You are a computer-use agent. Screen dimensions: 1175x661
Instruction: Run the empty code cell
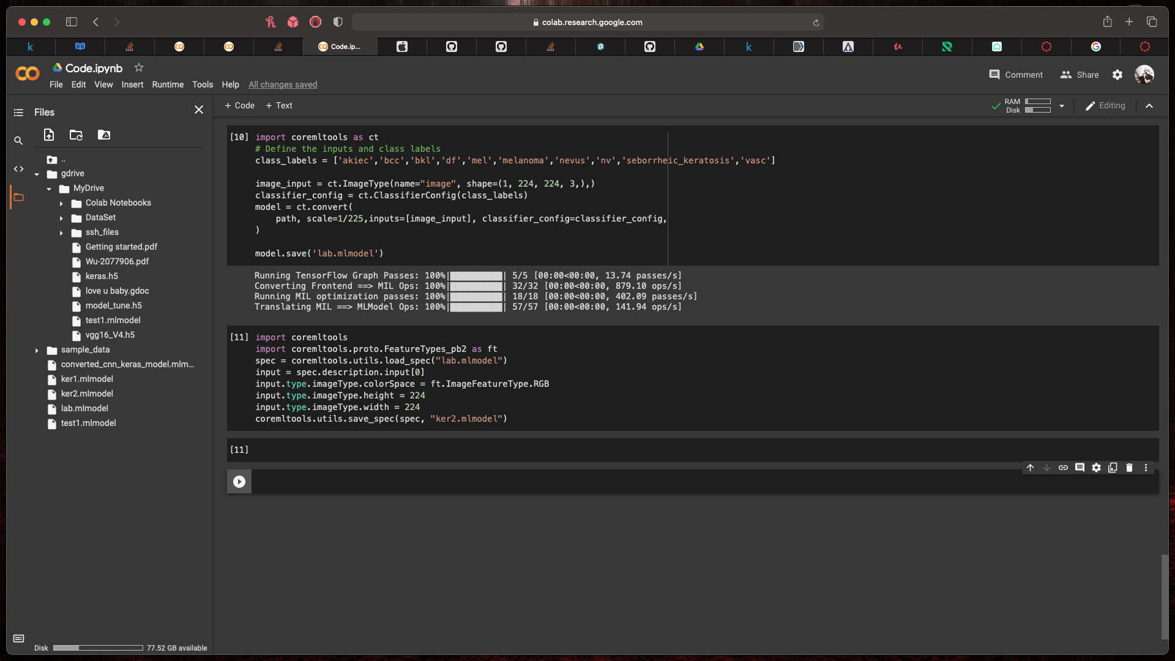click(239, 482)
